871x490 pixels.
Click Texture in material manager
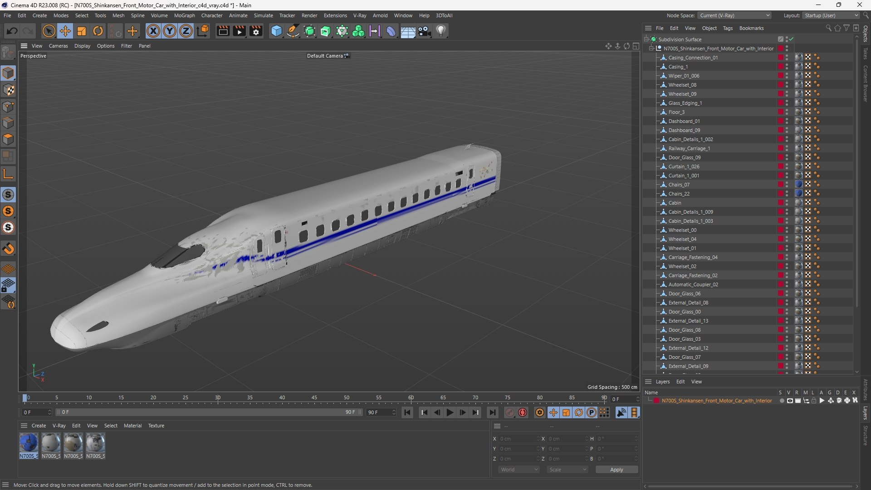pos(156,426)
